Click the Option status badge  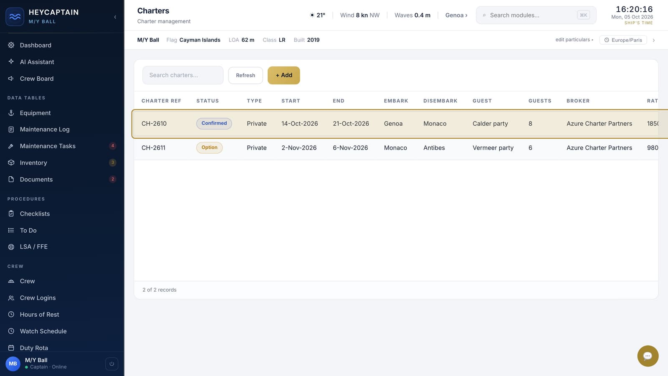210,147
